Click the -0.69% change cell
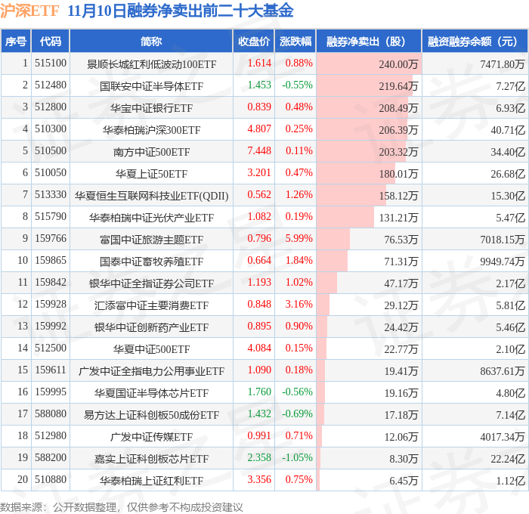Image resolution: width=529 pixels, height=514 pixels. pos(297,414)
